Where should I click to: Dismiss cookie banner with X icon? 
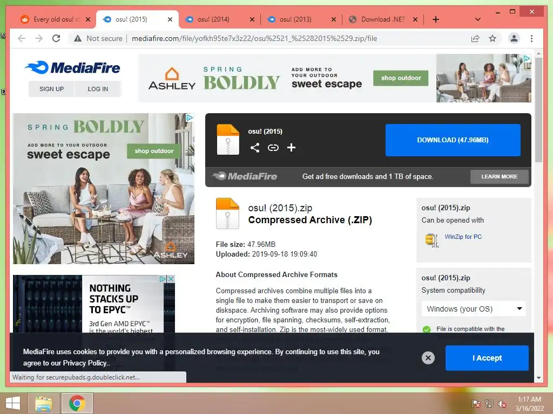428,358
